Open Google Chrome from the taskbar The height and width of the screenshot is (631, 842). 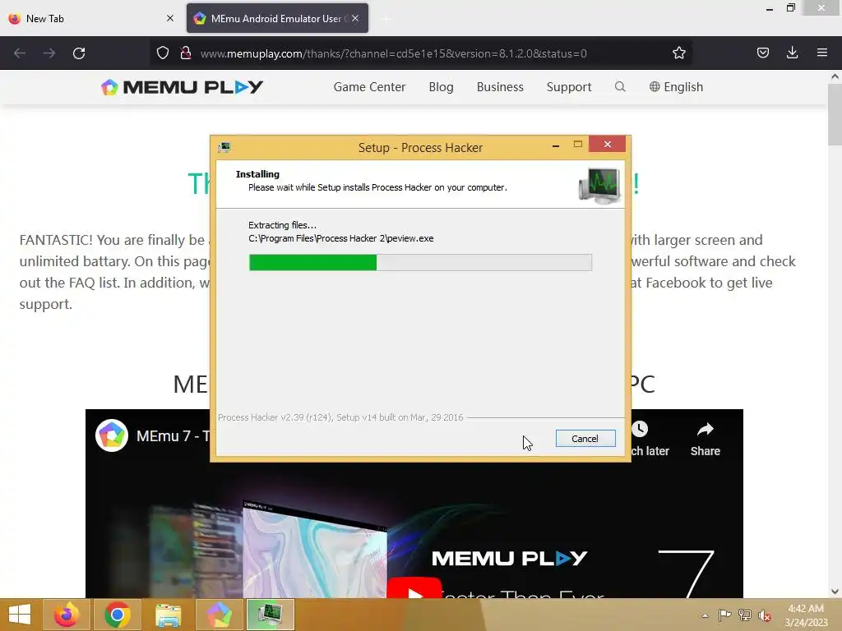[x=118, y=615]
